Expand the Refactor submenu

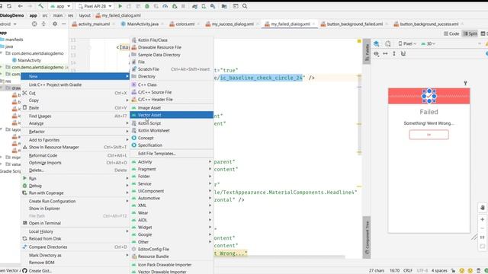tap(75, 132)
